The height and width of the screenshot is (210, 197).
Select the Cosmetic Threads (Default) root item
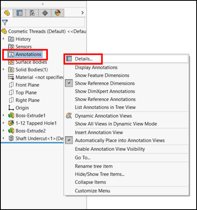coord(47,31)
